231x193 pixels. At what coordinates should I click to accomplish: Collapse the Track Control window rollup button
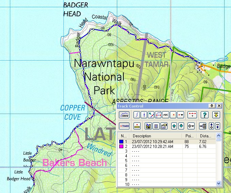(x=212, y=106)
